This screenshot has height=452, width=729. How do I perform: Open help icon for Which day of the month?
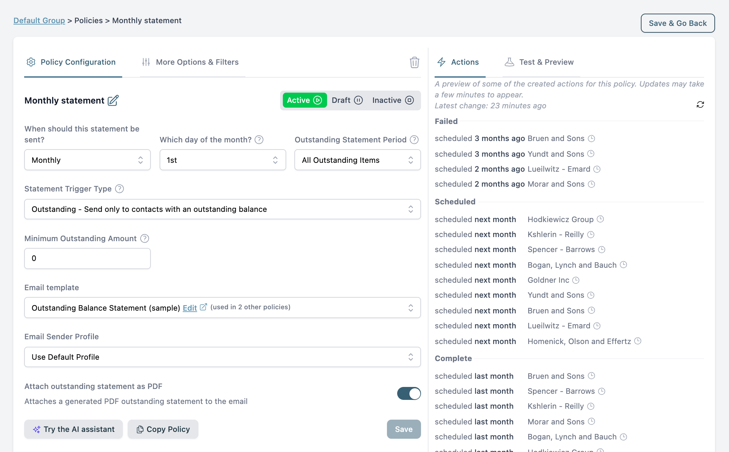click(x=259, y=140)
